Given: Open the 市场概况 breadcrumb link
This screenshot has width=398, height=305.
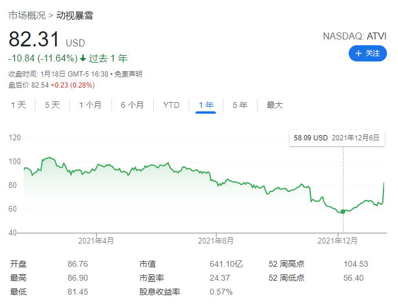Looking at the screenshot, I should [x=27, y=16].
